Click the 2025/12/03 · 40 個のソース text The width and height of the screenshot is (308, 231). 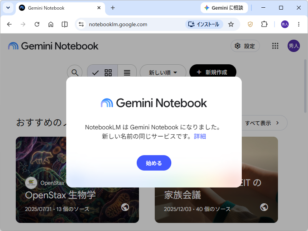pyautogui.click(x=197, y=209)
